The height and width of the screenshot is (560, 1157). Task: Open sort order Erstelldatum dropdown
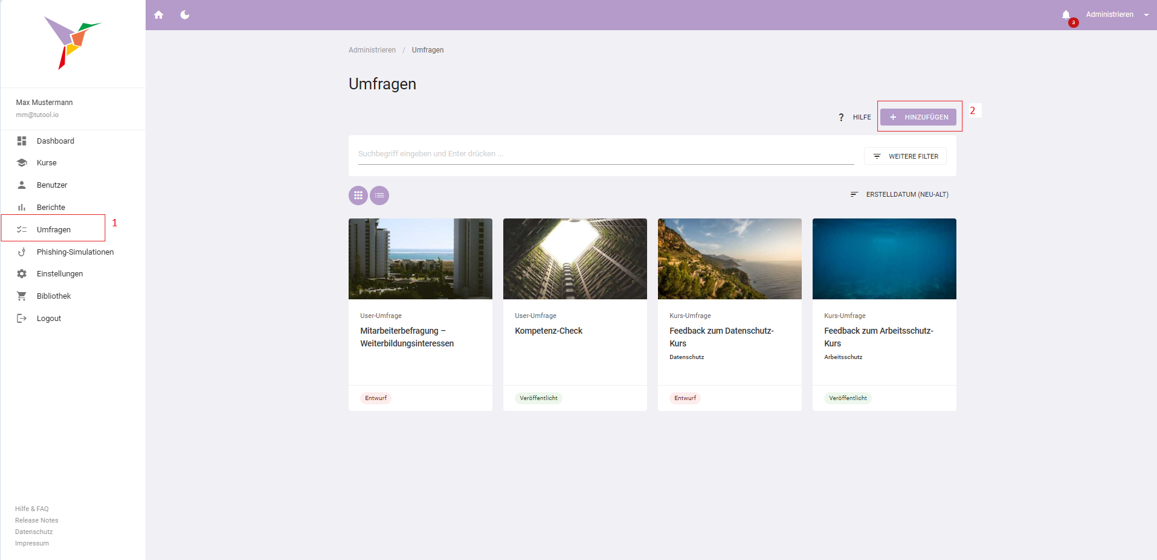[x=899, y=194]
